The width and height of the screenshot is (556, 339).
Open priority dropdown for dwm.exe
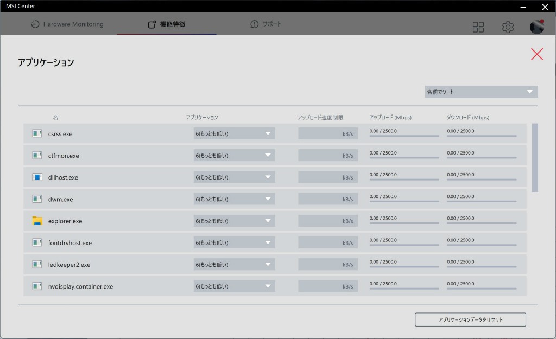coord(234,199)
